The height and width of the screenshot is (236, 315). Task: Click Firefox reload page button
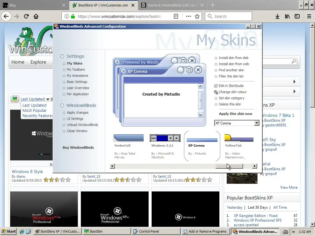(x=26, y=16)
